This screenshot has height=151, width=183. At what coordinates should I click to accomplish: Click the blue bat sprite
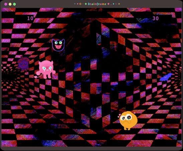pyautogui.click(x=166, y=77)
